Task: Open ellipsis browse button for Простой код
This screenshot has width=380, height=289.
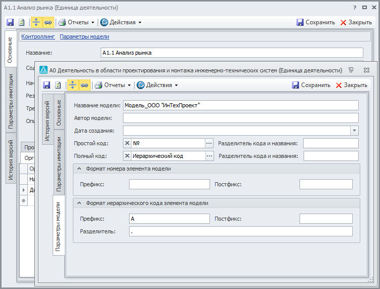Action: pos(209,143)
